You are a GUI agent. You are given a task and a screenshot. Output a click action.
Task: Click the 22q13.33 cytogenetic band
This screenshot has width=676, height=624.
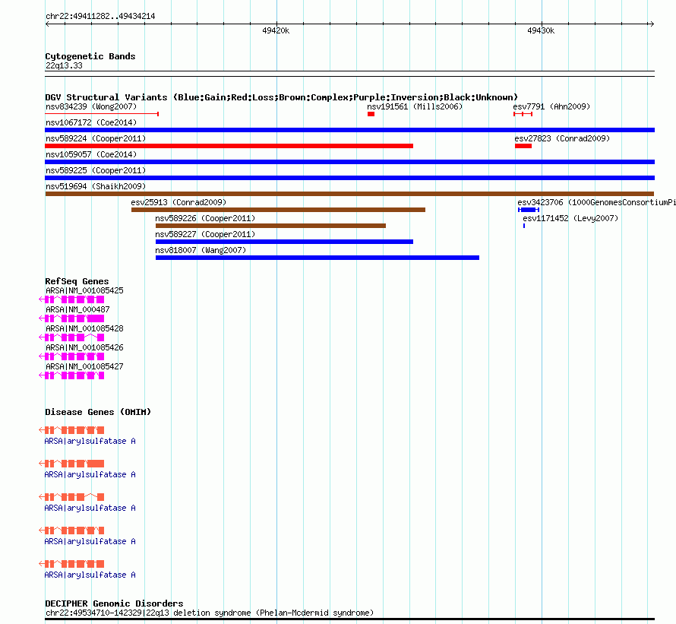click(x=349, y=74)
